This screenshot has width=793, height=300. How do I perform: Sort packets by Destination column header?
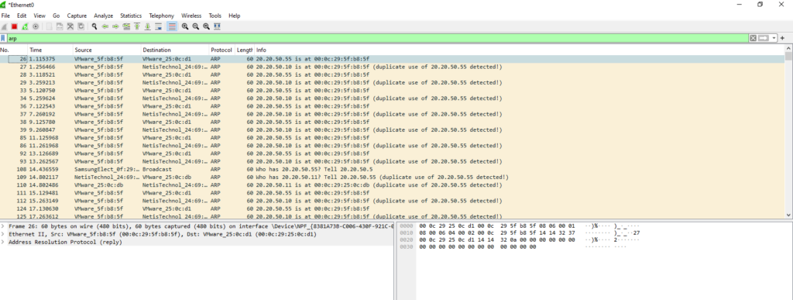pos(175,50)
